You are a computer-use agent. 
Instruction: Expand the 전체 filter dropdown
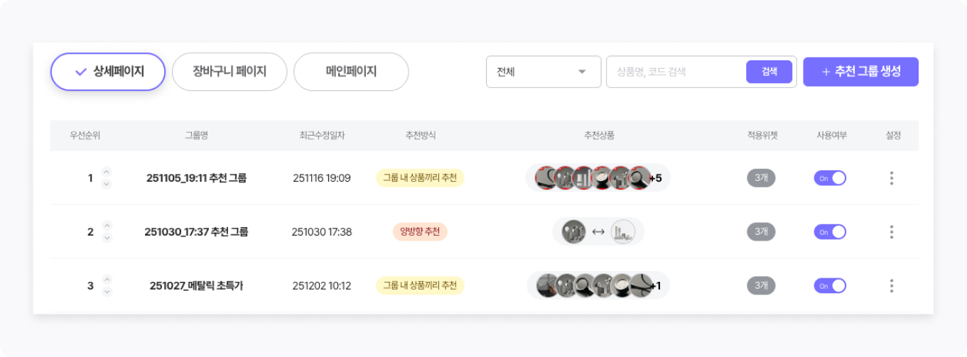click(x=544, y=72)
